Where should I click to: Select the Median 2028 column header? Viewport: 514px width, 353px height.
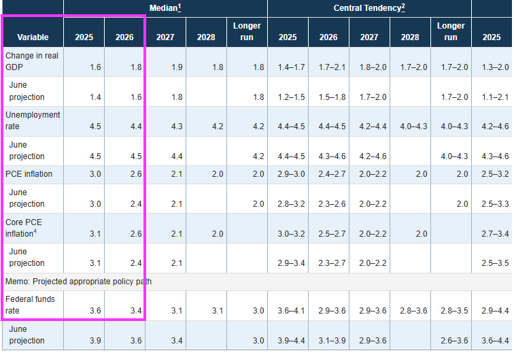click(206, 37)
